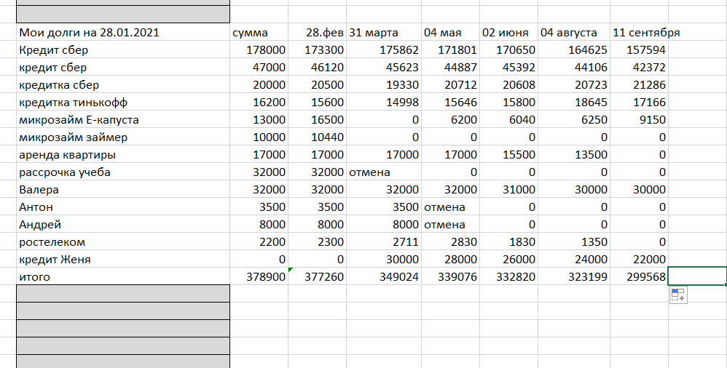Click the 'микрозайм Е-капуста' label cell
The width and height of the screenshot is (727, 368).
(x=123, y=119)
